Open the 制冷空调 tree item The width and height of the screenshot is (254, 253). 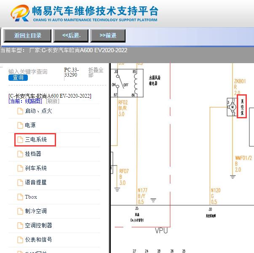click(x=36, y=211)
